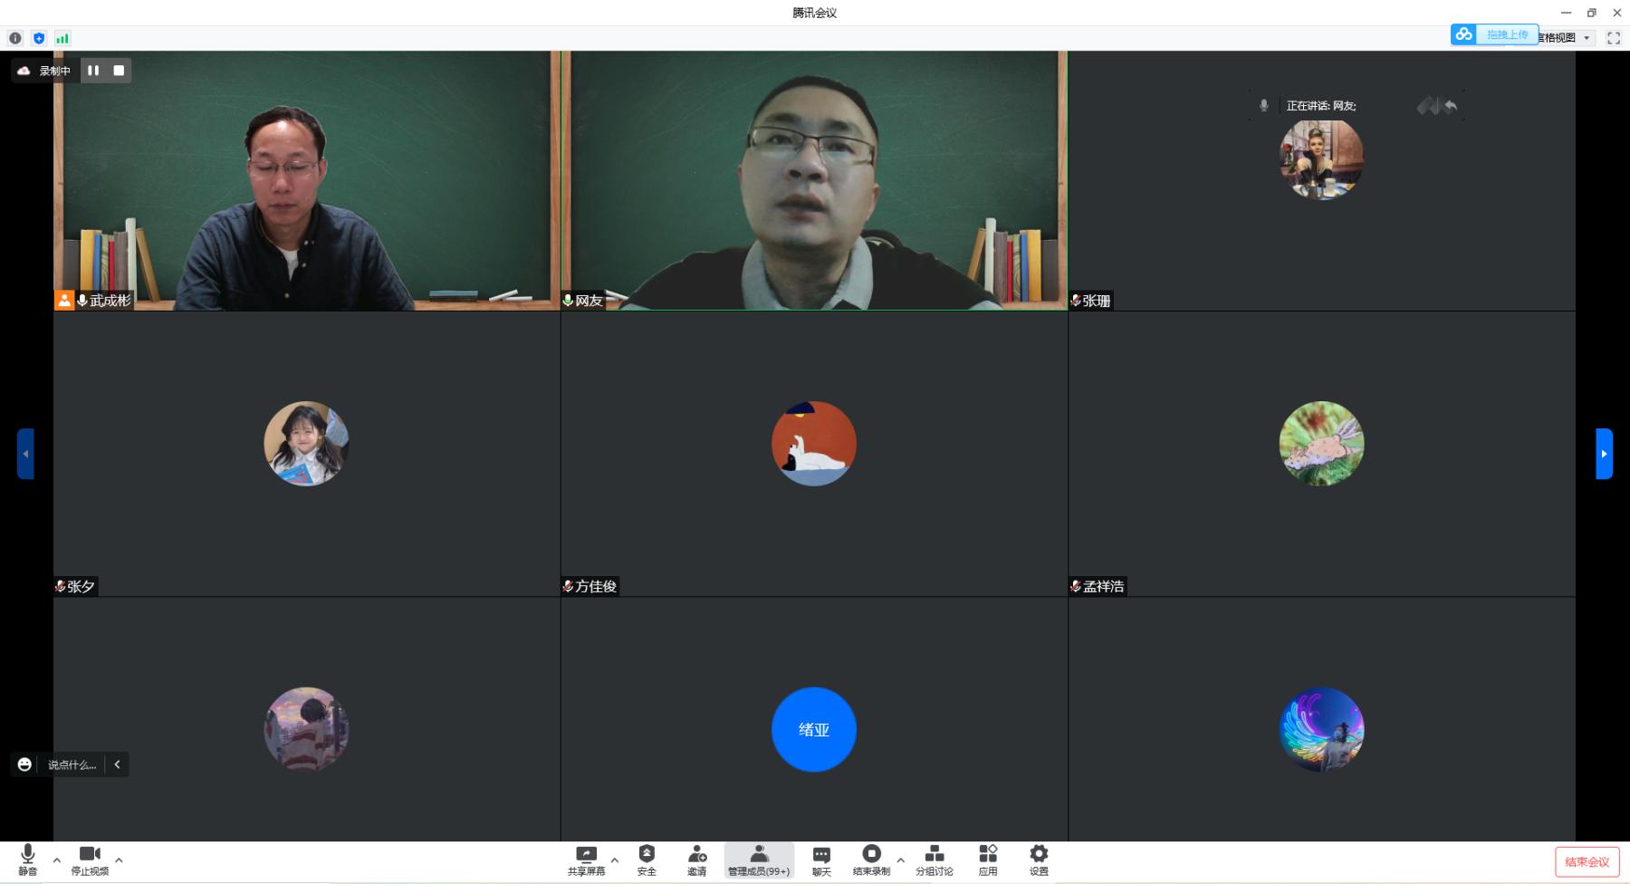
Task: Open 设置 settings gear
Action: click(1039, 860)
